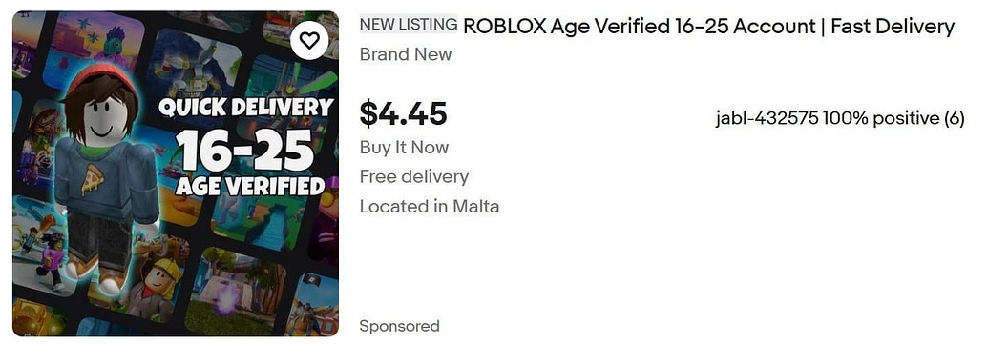Click the Located in Malta text
Image resolution: width=988 pixels, height=344 pixels.
[430, 206]
